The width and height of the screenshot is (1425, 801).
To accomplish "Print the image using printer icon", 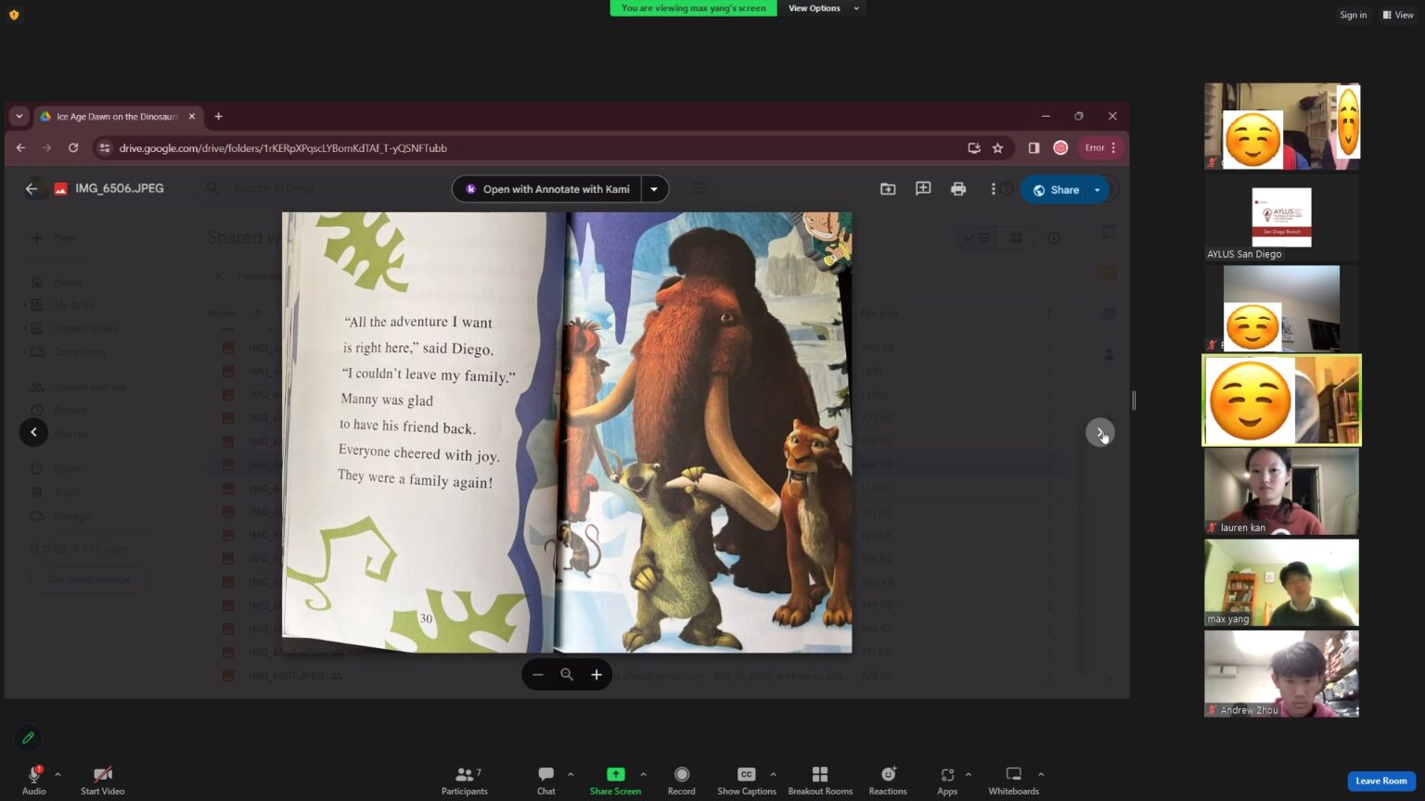I will (x=958, y=189).
